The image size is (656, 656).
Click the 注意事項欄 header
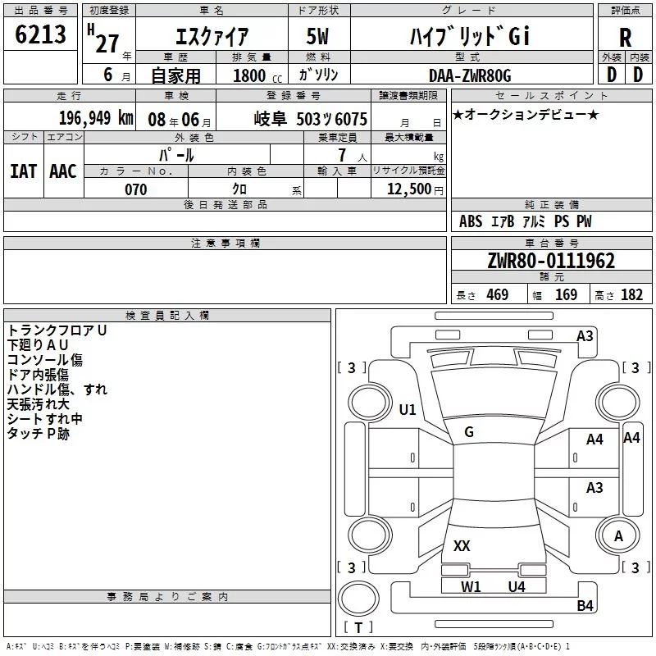click(x=225, y=244)
